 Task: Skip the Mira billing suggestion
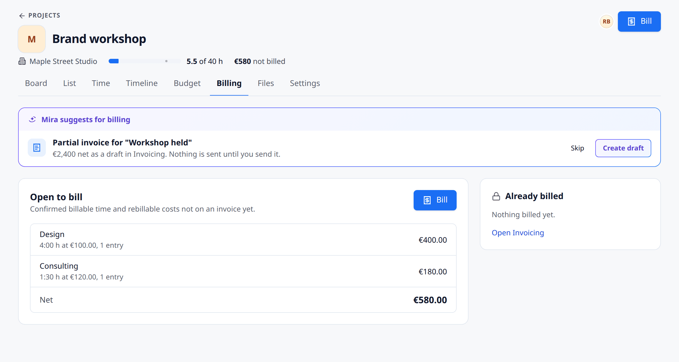click(x=577, y=148)
